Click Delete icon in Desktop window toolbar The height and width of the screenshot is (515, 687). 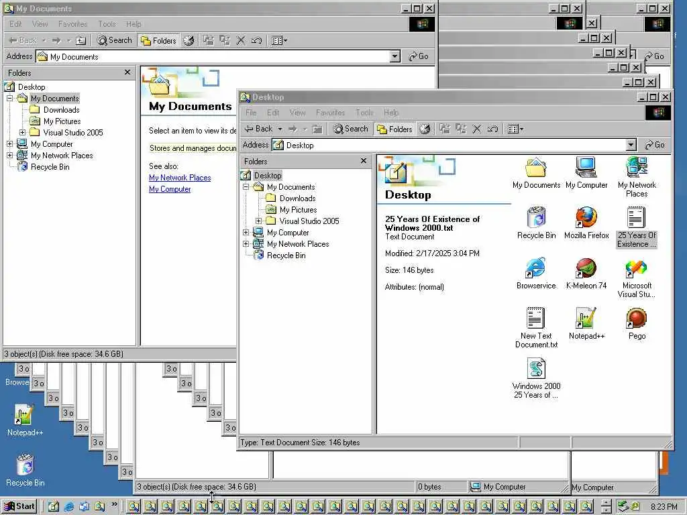pos(477,129)
